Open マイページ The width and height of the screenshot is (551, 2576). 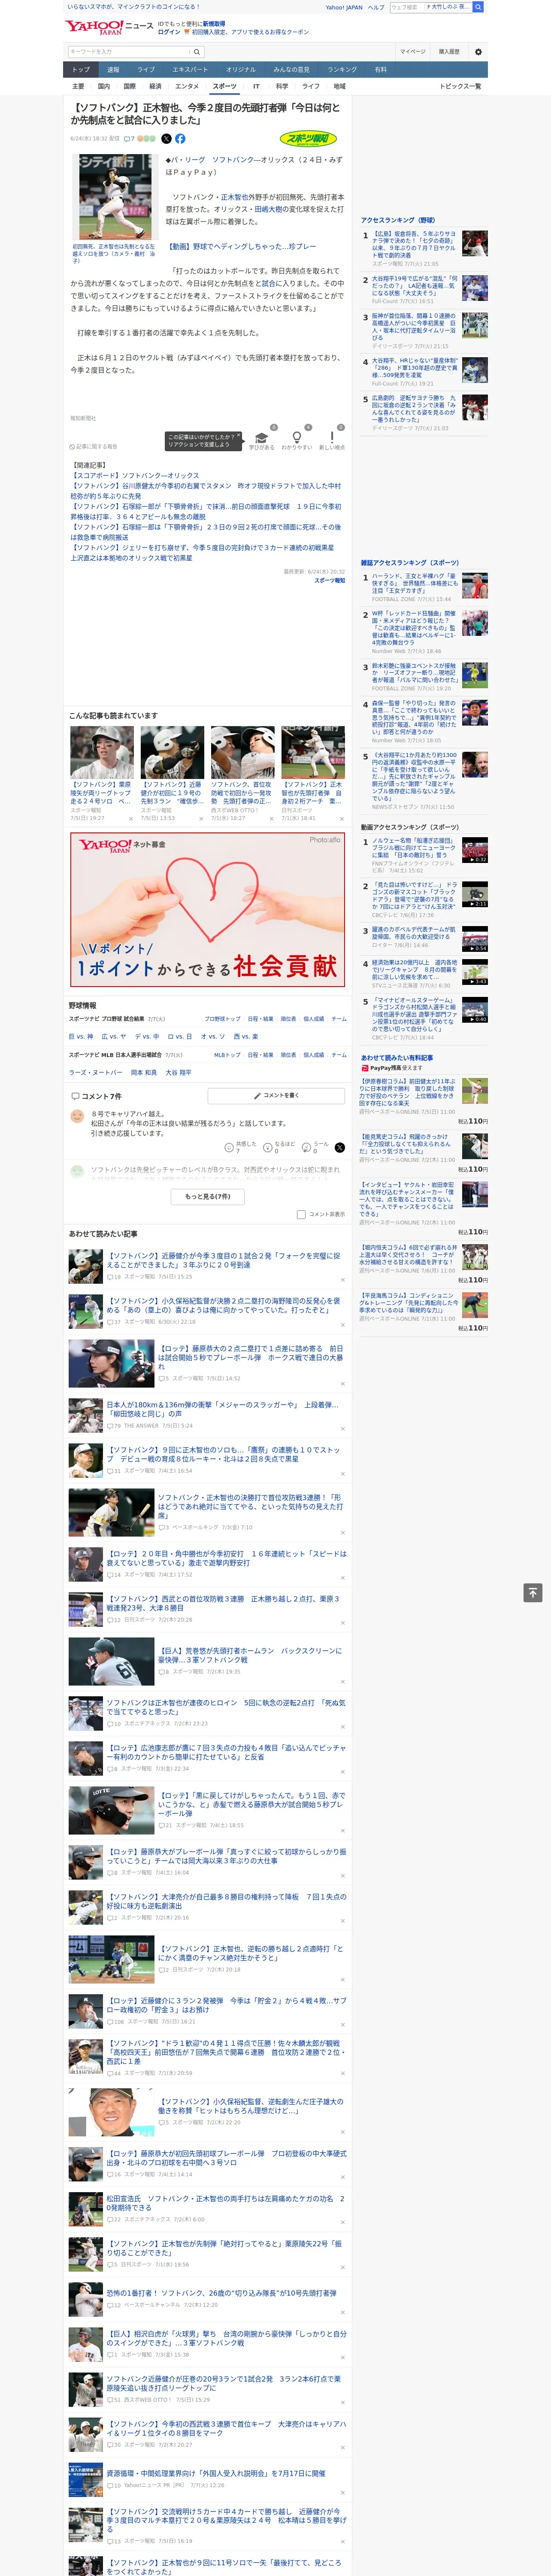pyautogui.click(x=413, y=51)
